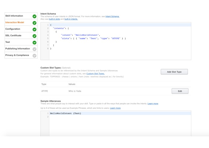Click line number 4 in schema gutter
209x148 pixels.
(48, 35)
